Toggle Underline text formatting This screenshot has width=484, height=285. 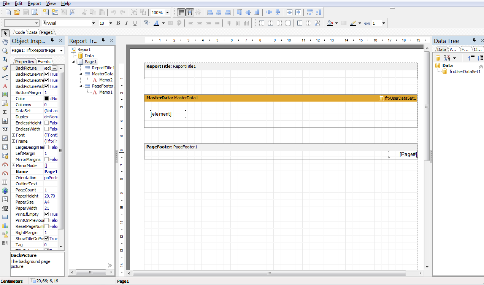tap(135, 23)
